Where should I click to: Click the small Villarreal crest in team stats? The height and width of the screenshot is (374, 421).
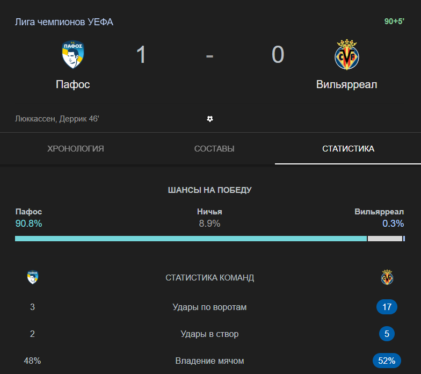click(387, 277)
